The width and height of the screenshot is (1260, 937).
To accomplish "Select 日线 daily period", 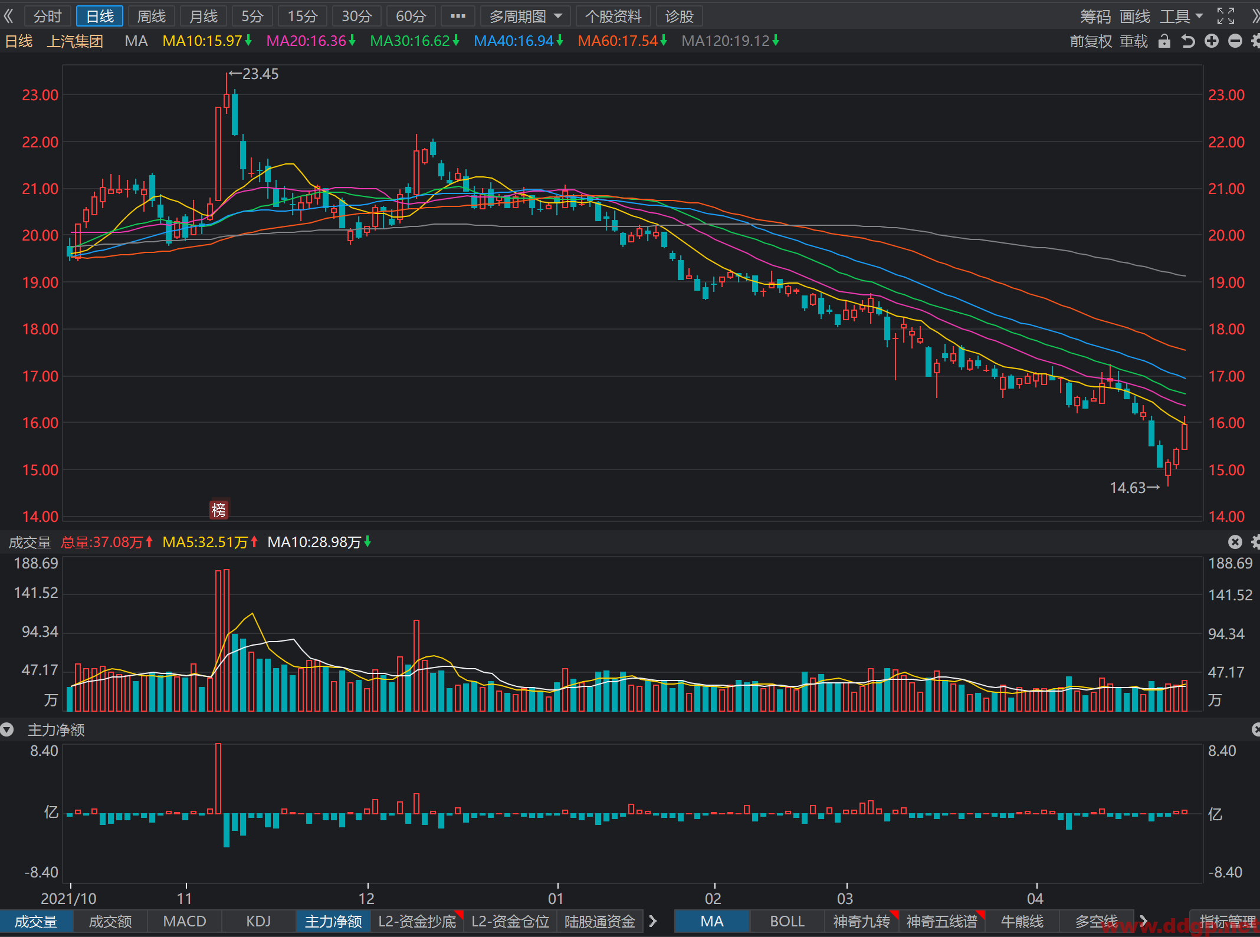I will pos(100,17).
